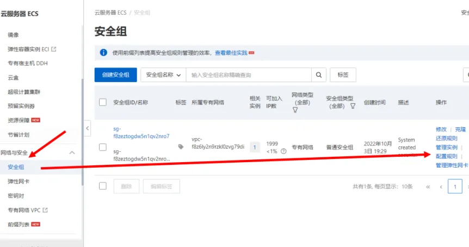
Task: Open 节省计划 in the sidebar
Action: click(x=18, y=134)
